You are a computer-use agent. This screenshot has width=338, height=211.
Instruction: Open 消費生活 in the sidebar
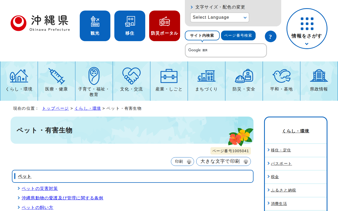[x=279, y=204]
